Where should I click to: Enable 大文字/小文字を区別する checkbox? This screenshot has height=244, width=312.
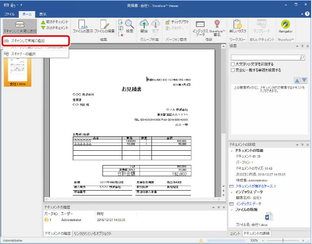pos(233,64)
